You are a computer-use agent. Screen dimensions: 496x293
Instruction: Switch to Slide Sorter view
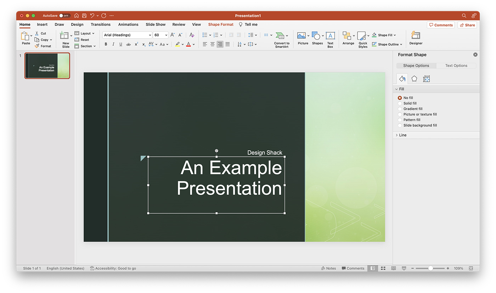(383, 268)
